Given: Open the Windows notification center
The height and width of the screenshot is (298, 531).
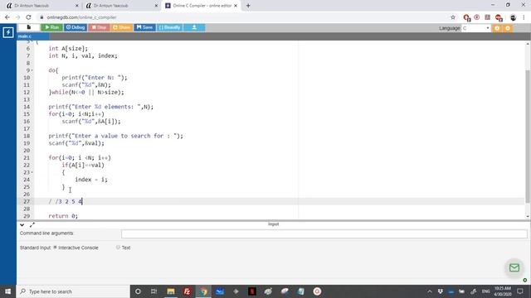Looking at the screenshot, I should click(520, 291).
